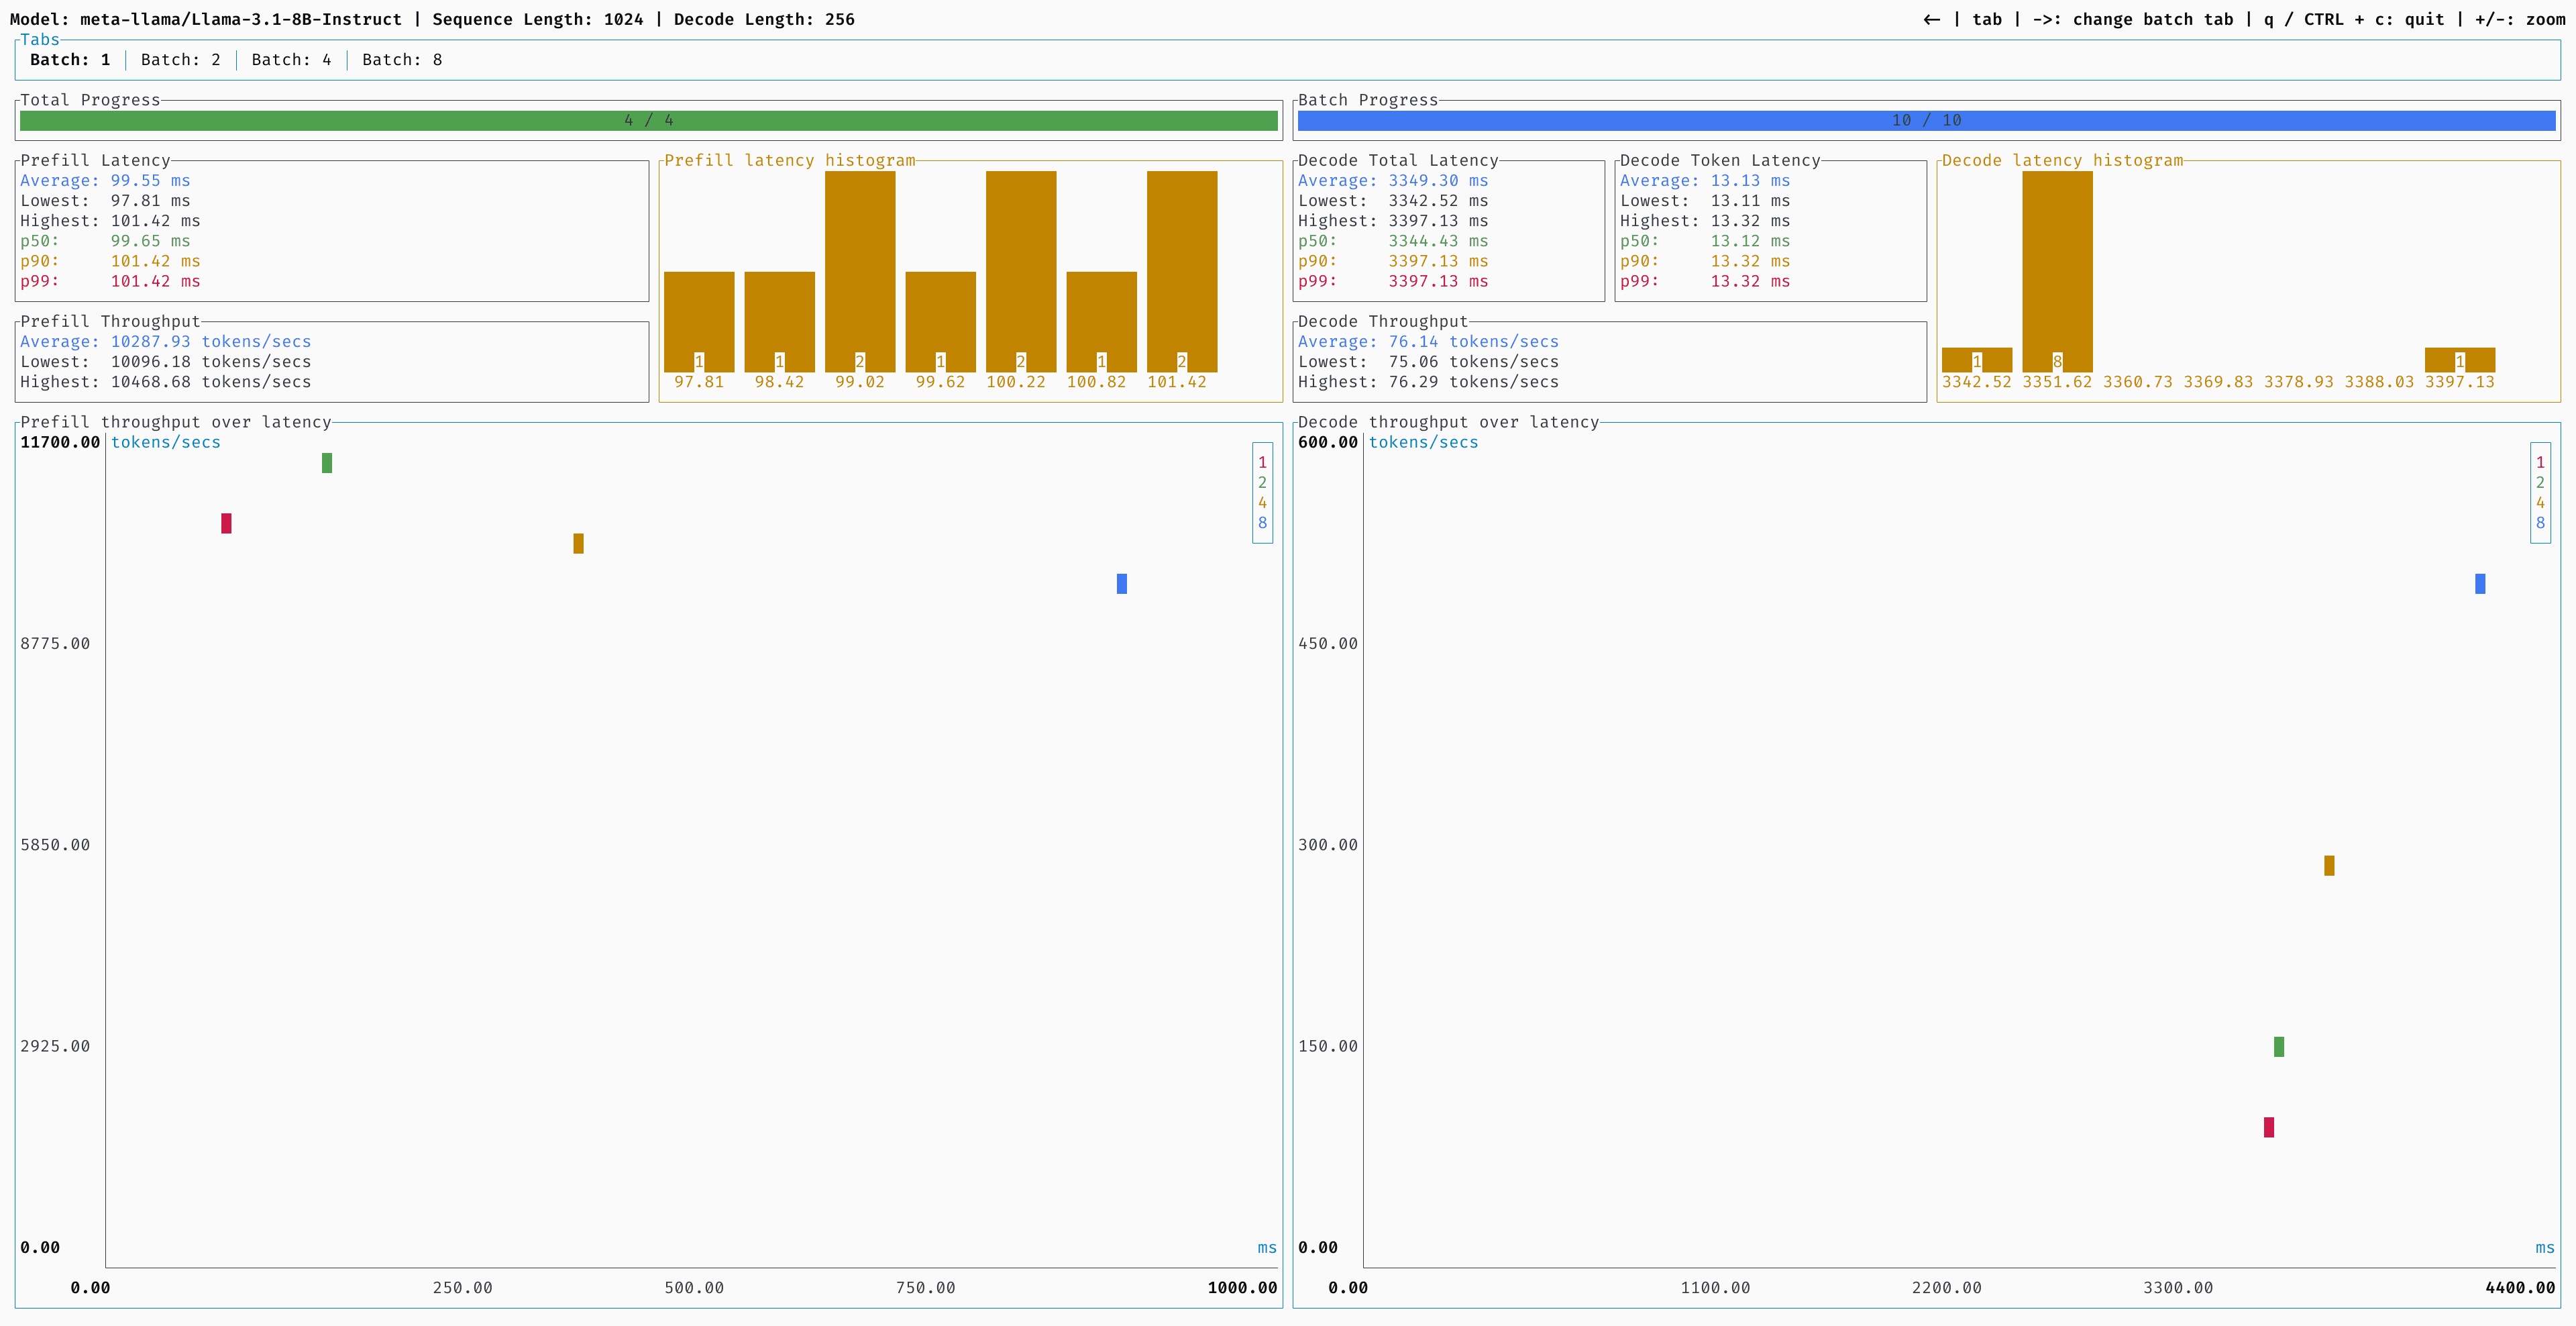Click Prefill Latency p99 value row
This screenshot has height=1326, width=2576.
(x=110, y=281)
